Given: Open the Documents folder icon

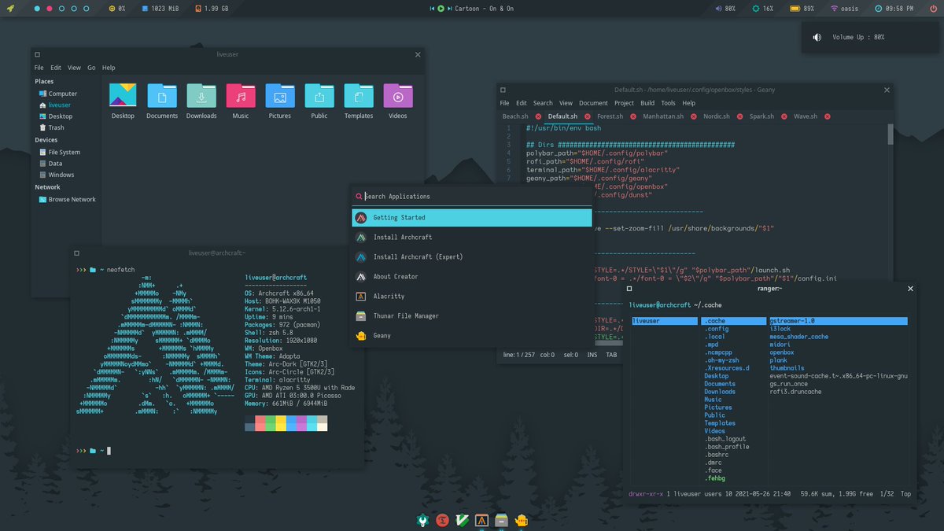Looking at the screenshot, I should [162, 101].
